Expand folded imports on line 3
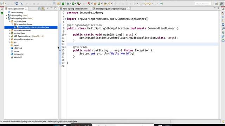225x126 pixels. tap(66, 19)
